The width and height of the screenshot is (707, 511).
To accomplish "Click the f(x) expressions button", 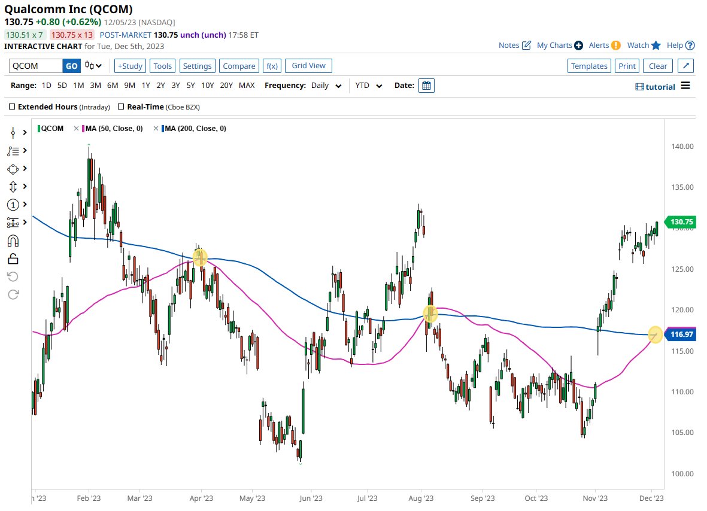I will coord(272,66).
